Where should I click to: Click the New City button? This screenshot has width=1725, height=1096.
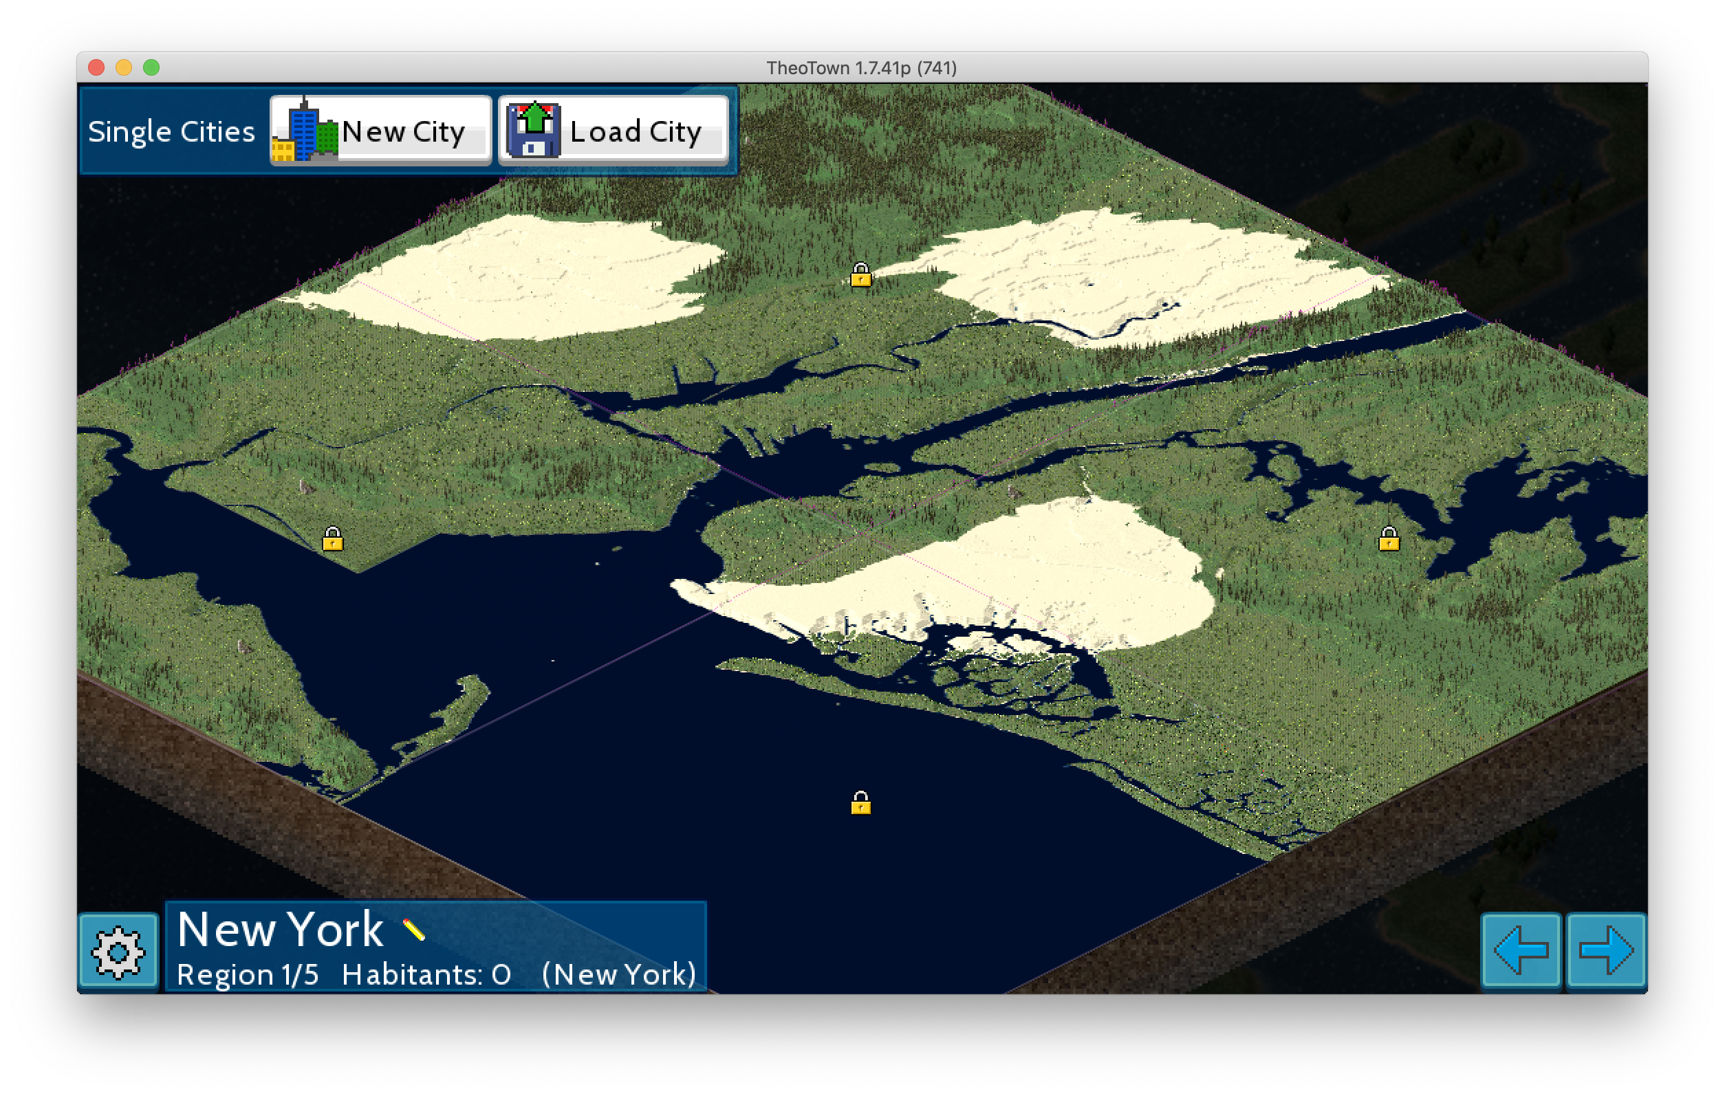pos(380,131)
